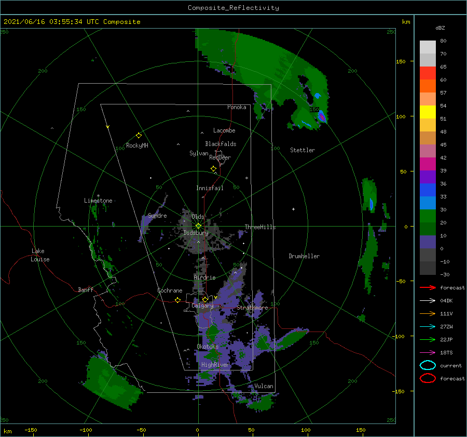Select yellow diamond marker above Calgary label
The width and height of the screenshot is (467, 437).
[x=205, y=299]
